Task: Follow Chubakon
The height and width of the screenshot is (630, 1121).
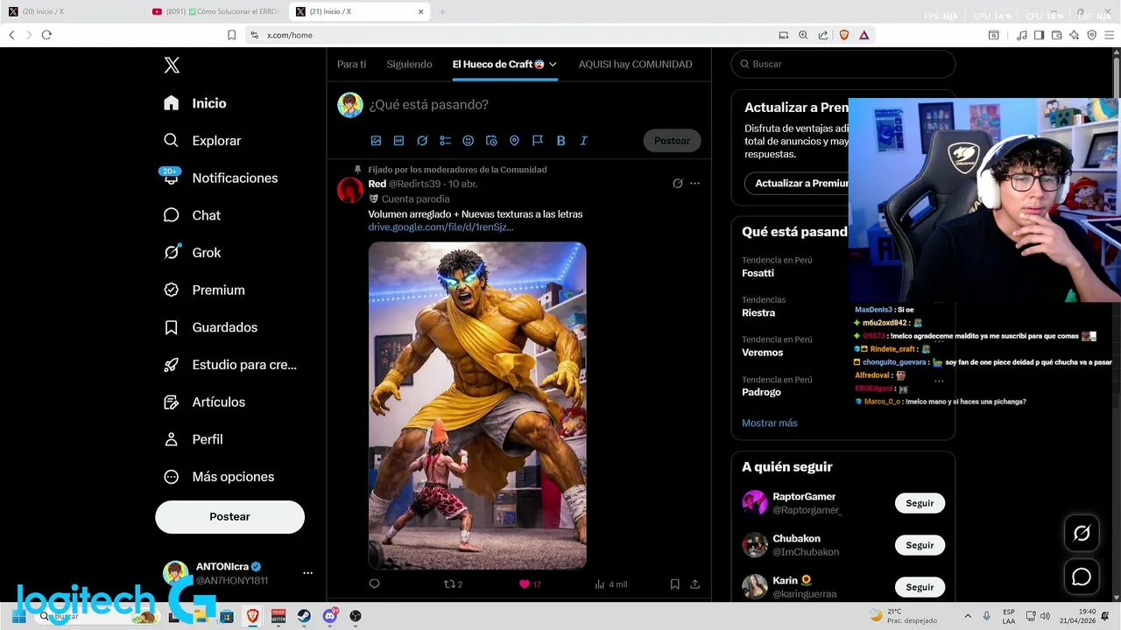Action: coord(920,545)
